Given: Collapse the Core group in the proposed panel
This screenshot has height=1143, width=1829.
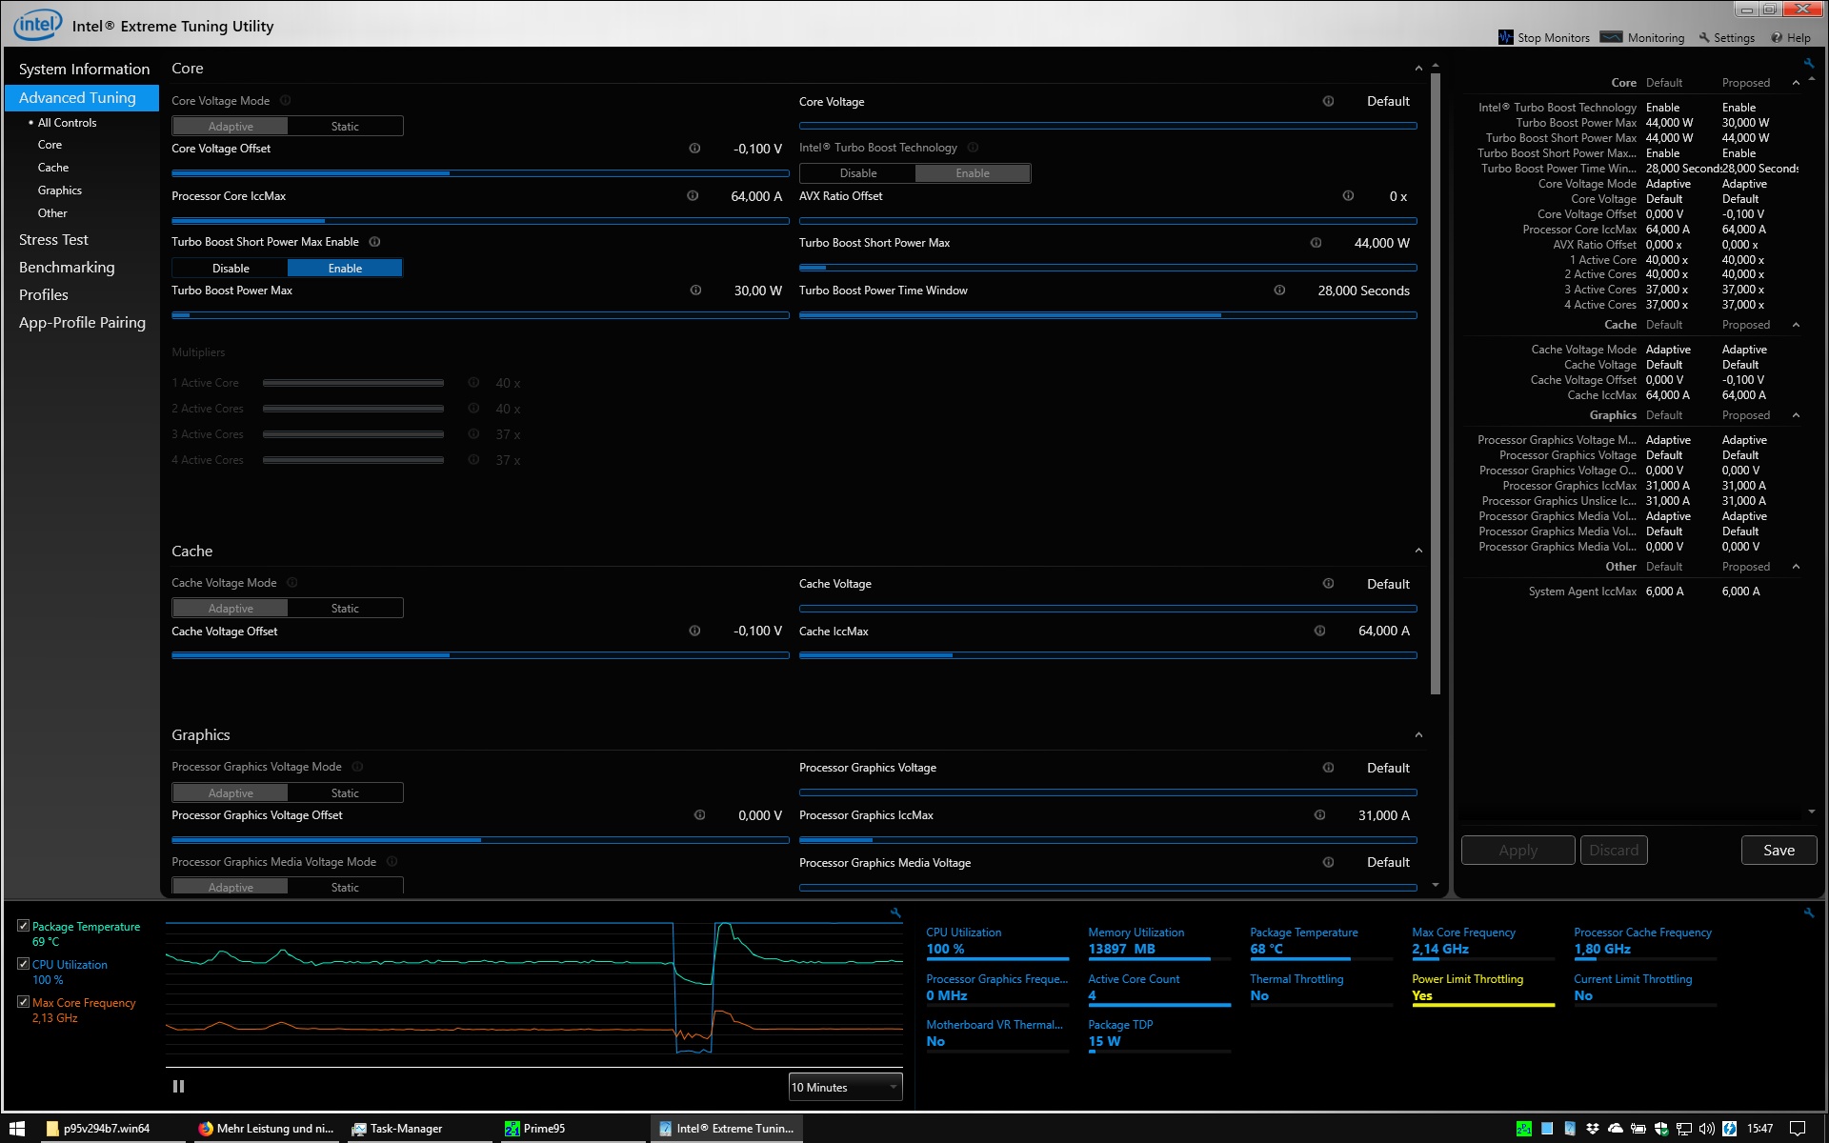Looking at the screenshot, I should click(x=1796, y=83).
